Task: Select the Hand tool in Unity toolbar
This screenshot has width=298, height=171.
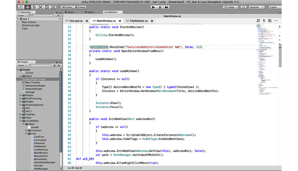Action: [x=21, y=7]
